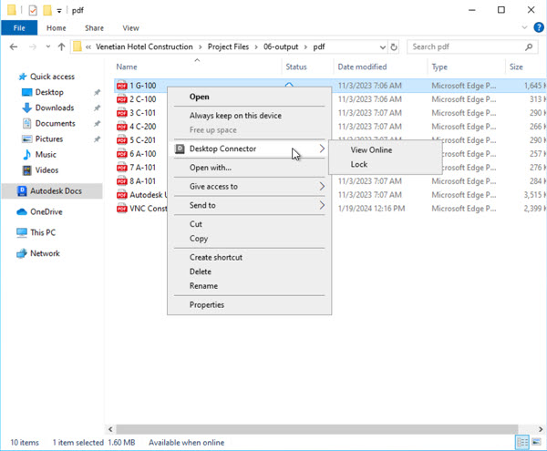
Task: Click the Videos film icon
Action: coord(26,170)
